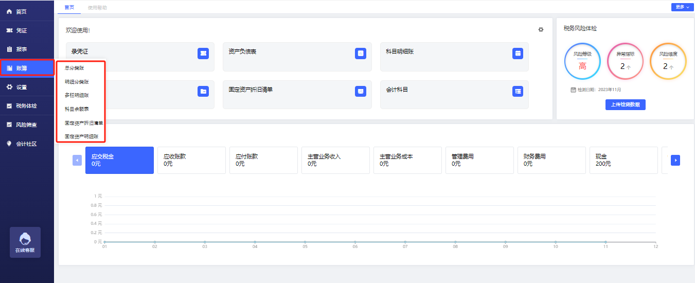Click the 上传检测数据 button
The image size is (695, 283).
[x=625, y=105]
